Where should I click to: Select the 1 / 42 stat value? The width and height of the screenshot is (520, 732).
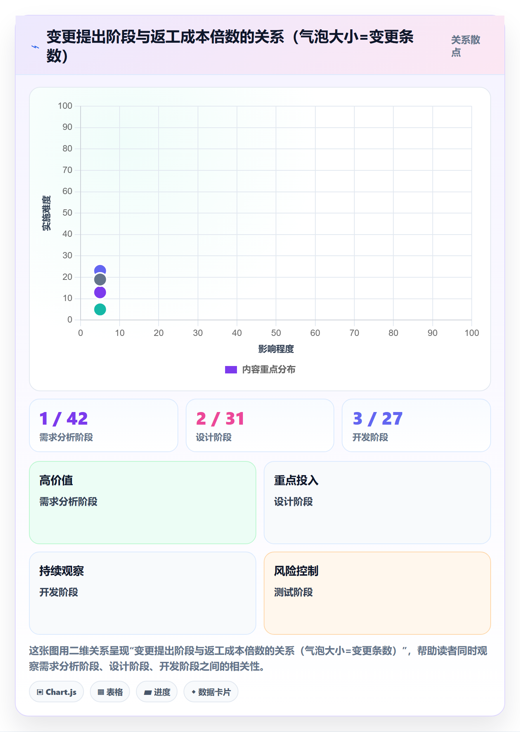point(64,419)
